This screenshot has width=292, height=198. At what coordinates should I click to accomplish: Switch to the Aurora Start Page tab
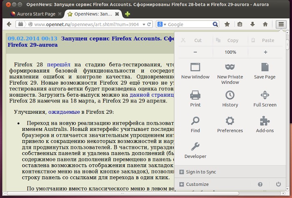coord(33,13)
